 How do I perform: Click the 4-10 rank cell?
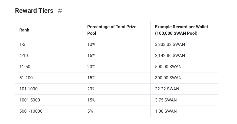click(24, 56)
